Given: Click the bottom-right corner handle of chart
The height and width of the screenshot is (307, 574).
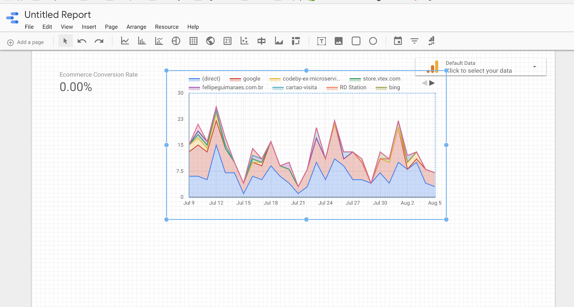Looking at the screenshot, I should (x=446, y=219).
